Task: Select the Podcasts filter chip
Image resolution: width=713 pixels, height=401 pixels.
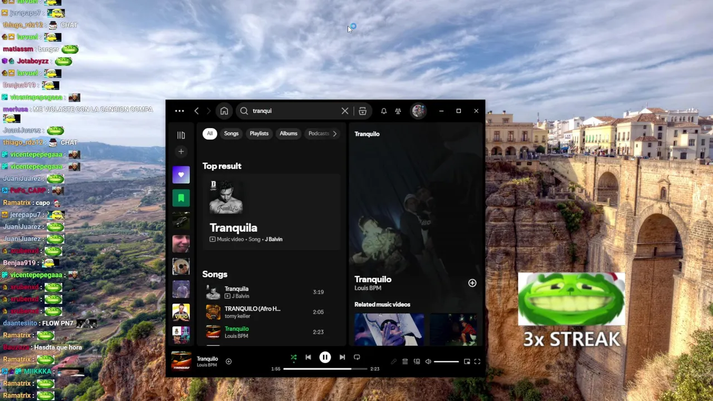Action: (x=319, y=134)
